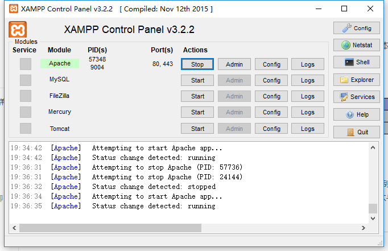
Task: Click the MySQL Admin button
Action: 234,80
